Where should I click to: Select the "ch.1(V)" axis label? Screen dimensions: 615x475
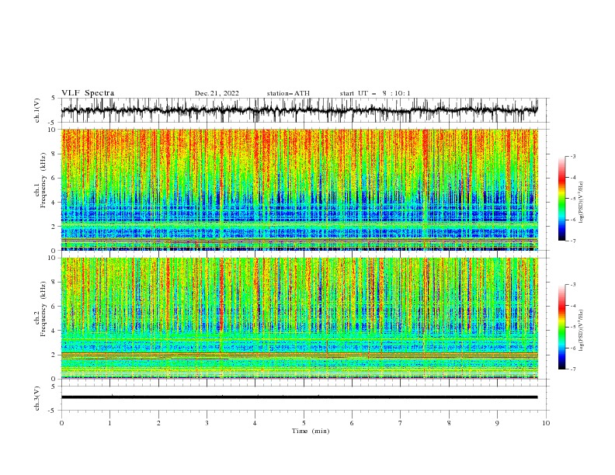click(x=37, y=110)
